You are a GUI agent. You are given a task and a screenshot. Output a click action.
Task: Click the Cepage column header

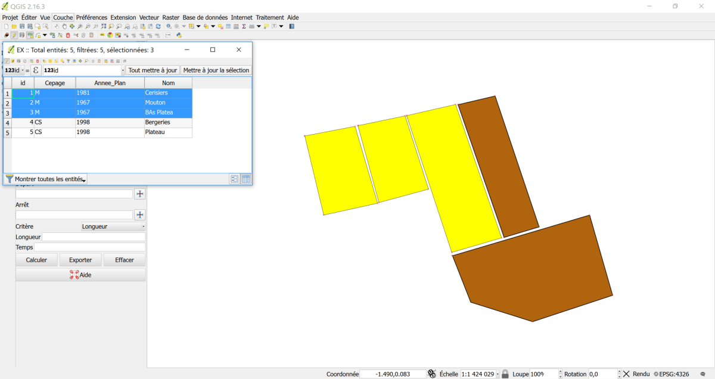[x=55, y=83]
